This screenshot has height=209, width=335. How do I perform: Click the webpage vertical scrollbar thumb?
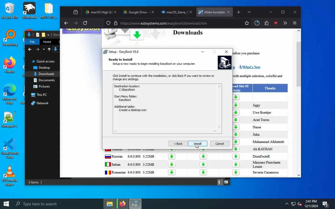(x=299, y=64)
